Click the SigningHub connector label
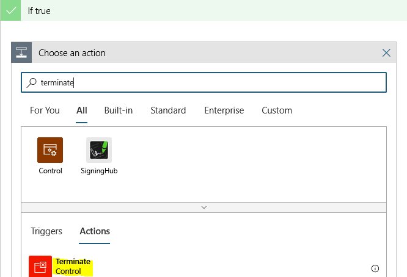Screen dimensions: 407x277 (x=99, y=171)
